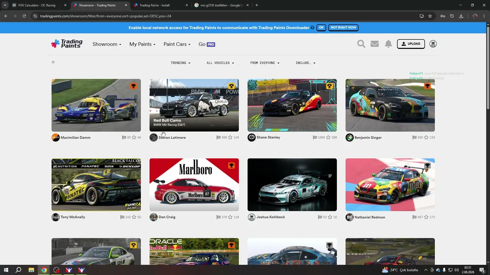Click the search magnifier icon
This screenshot has width=490, height=275.
pyautogui.click(x=361, y=44)
